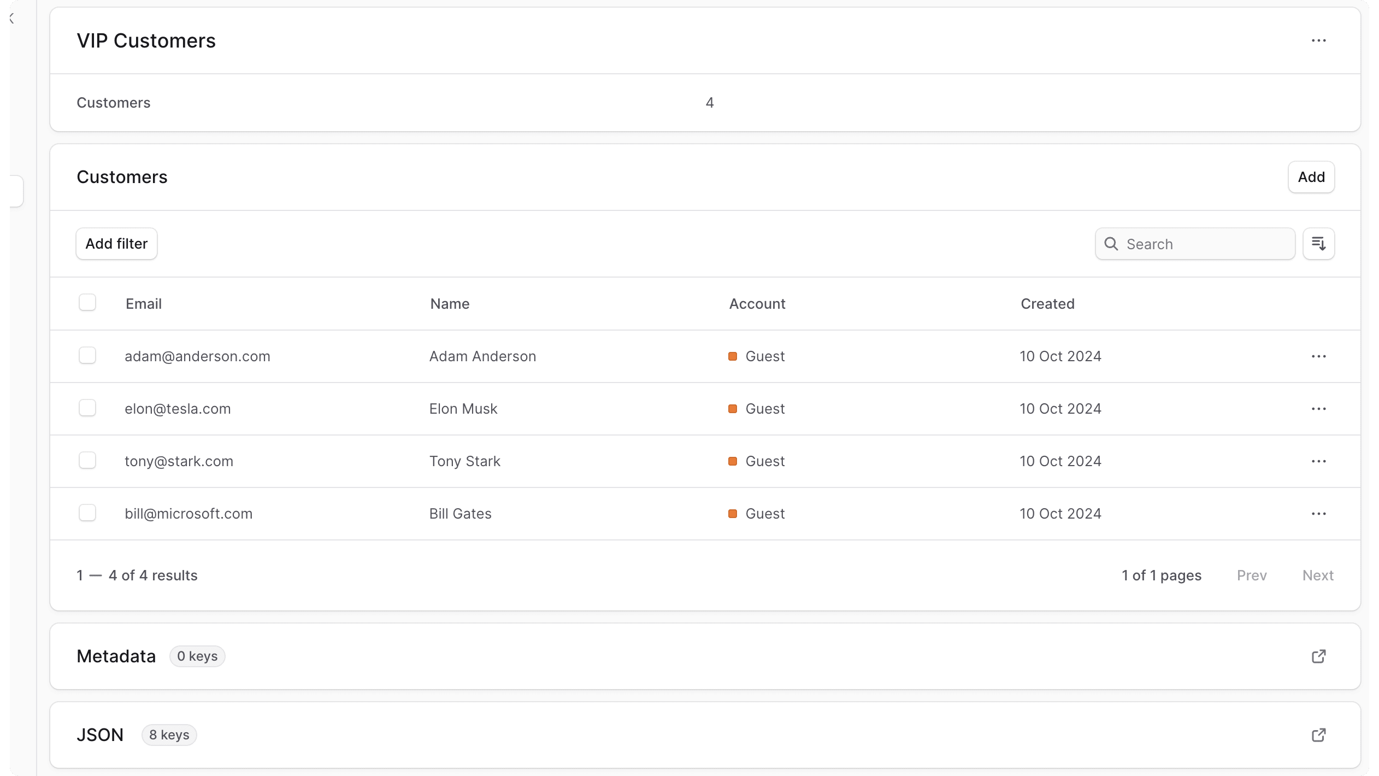
Task: Click the Email column header
Action: coord(144,304)
